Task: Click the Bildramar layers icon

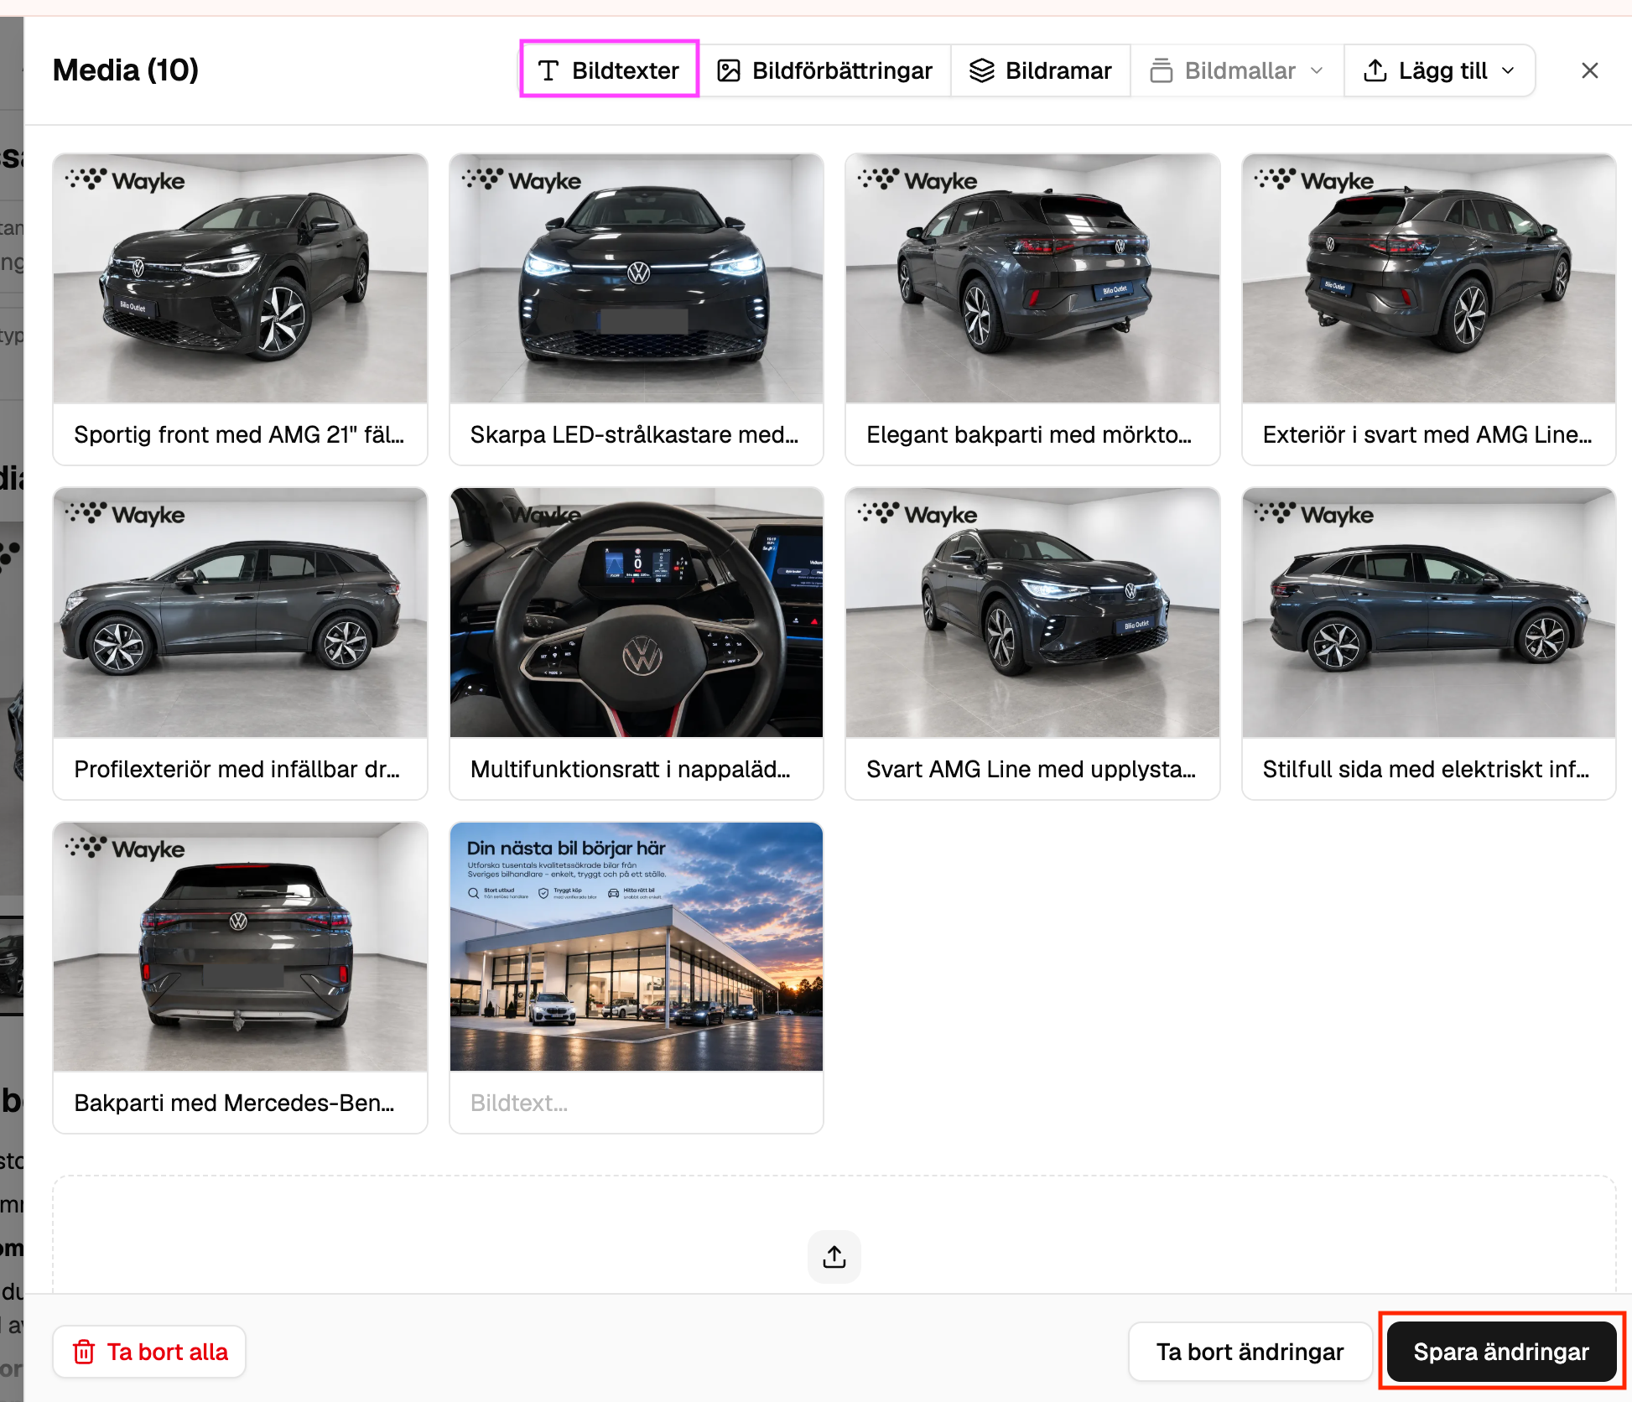Action: tap(982, 70)
